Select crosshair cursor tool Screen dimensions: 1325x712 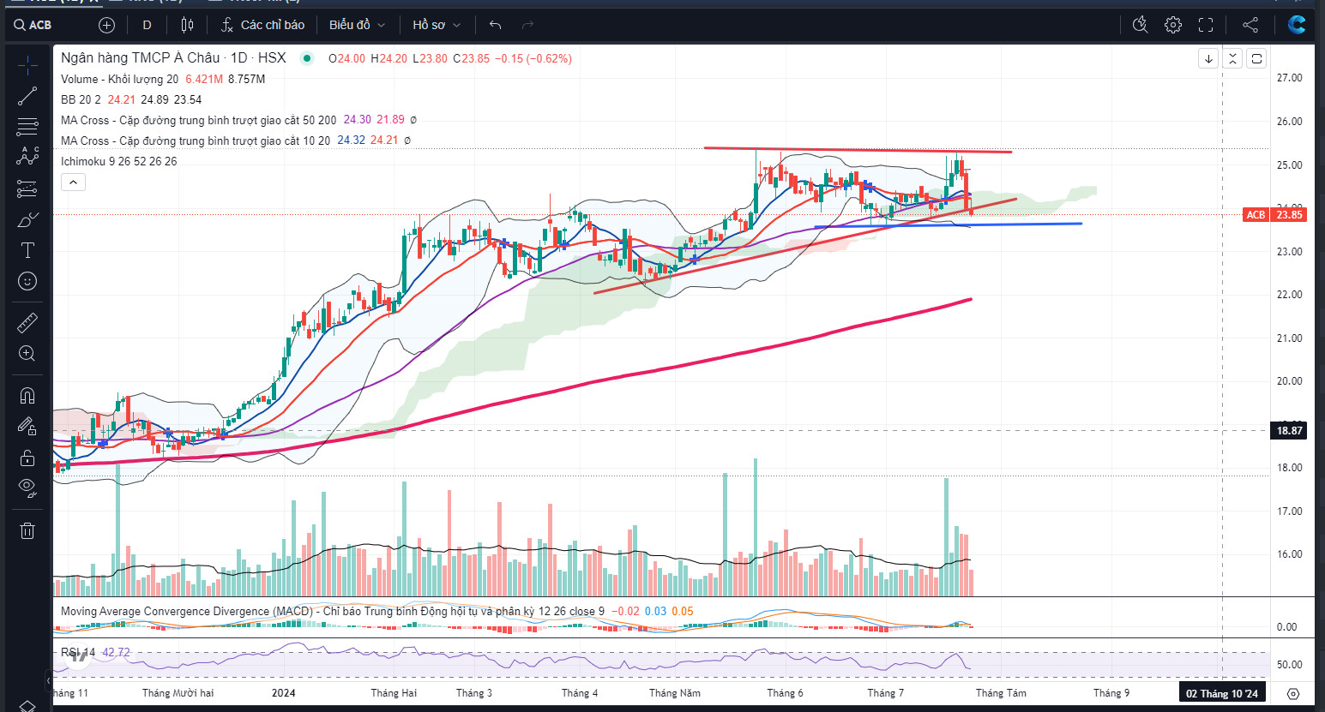[27, 65]
